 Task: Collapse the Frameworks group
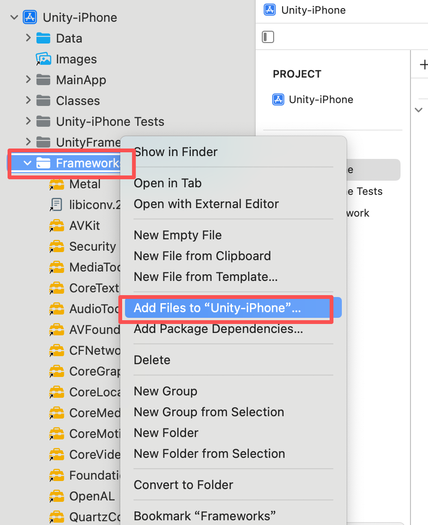tap(27, 163)
